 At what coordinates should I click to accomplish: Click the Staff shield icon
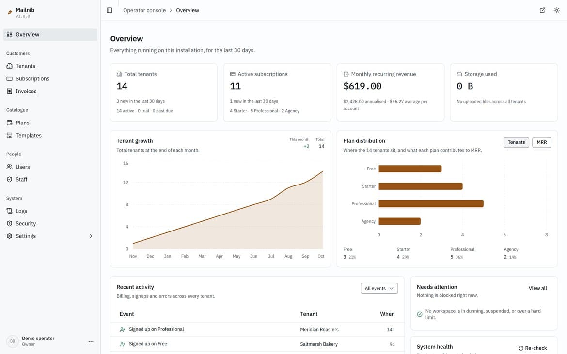[9, 180]
